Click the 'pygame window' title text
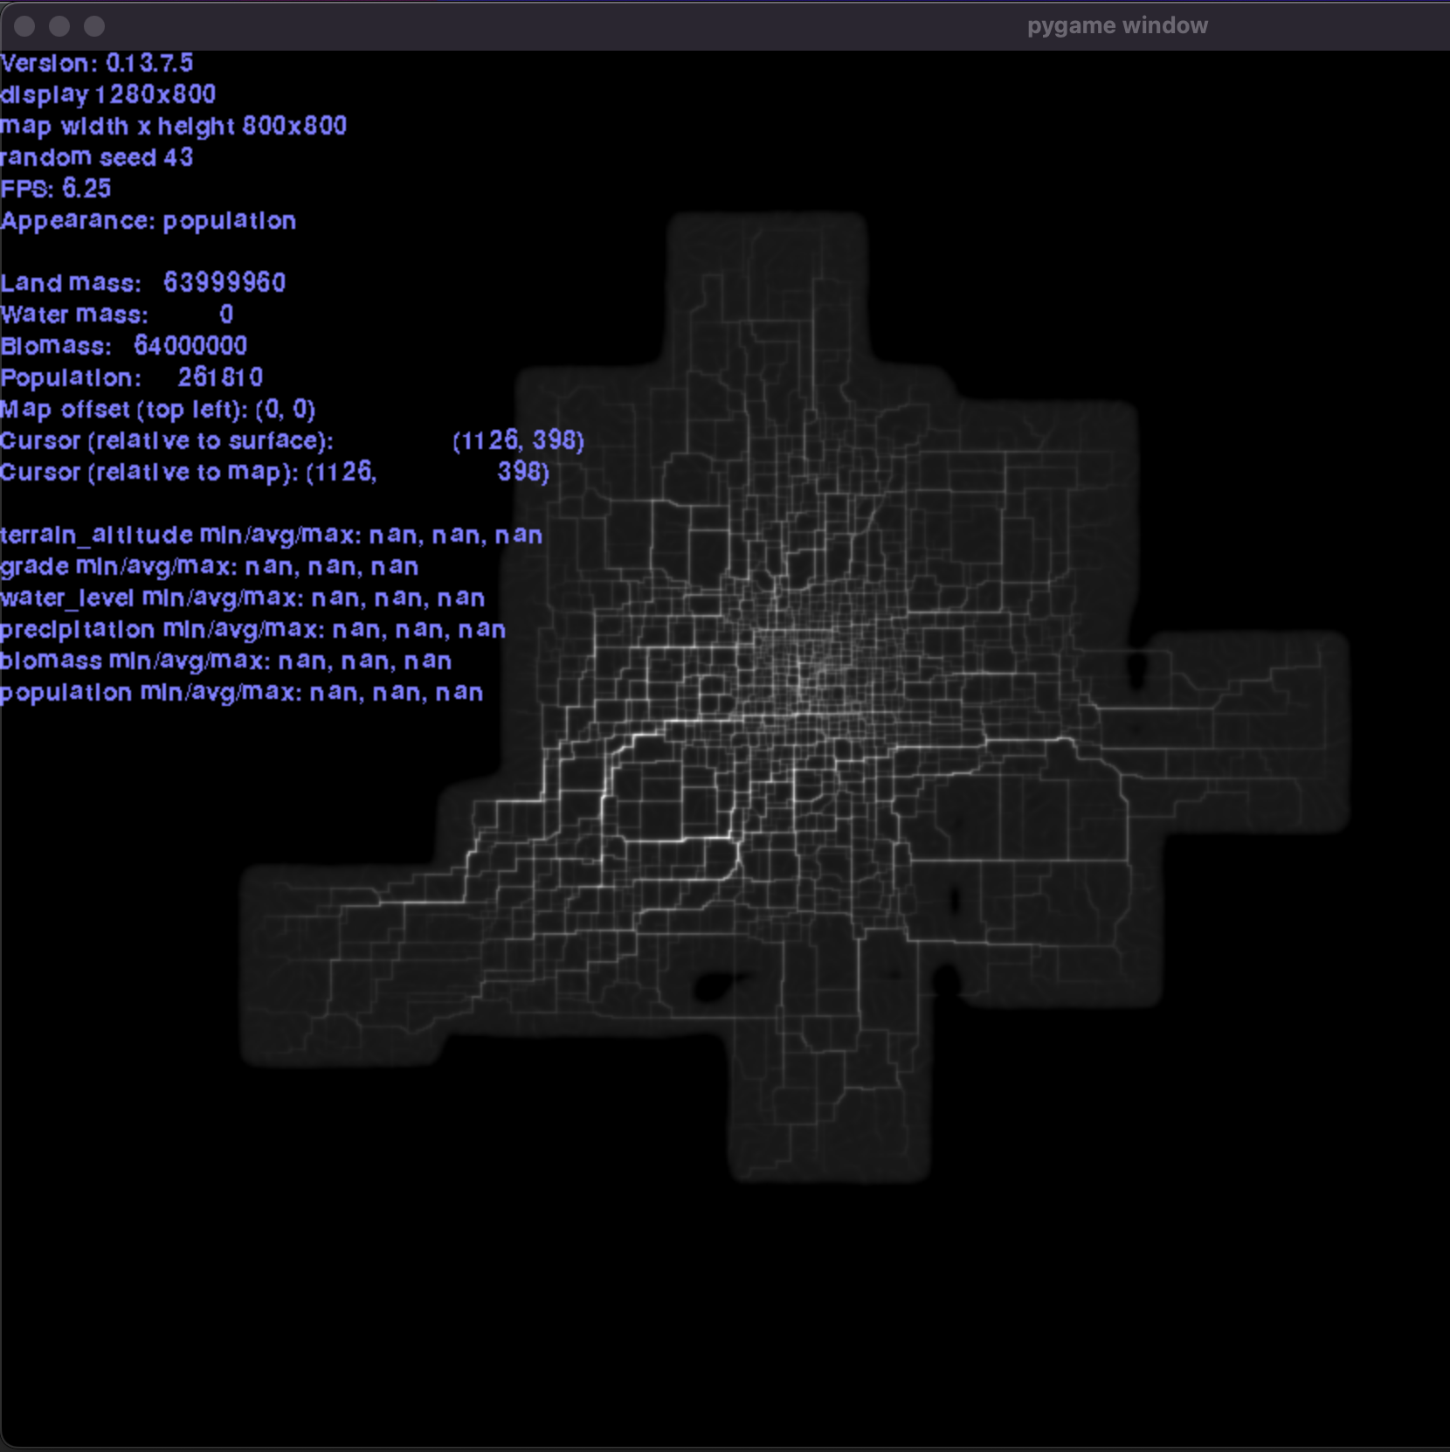1450x1452 pixels. [1117, 25]
